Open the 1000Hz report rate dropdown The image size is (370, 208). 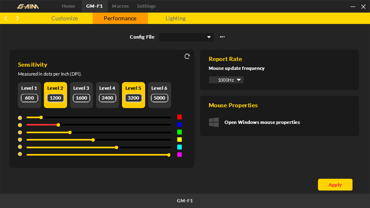226,80
